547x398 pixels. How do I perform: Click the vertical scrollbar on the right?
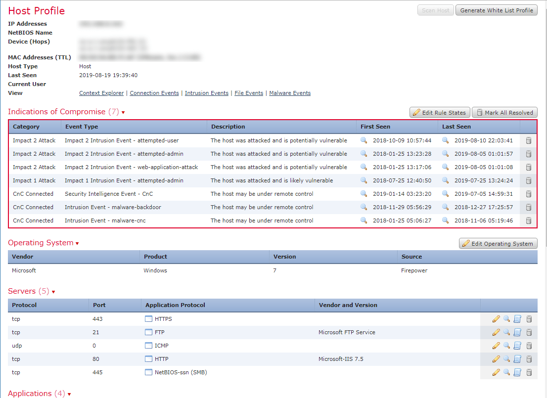click(x=545, y=198)
